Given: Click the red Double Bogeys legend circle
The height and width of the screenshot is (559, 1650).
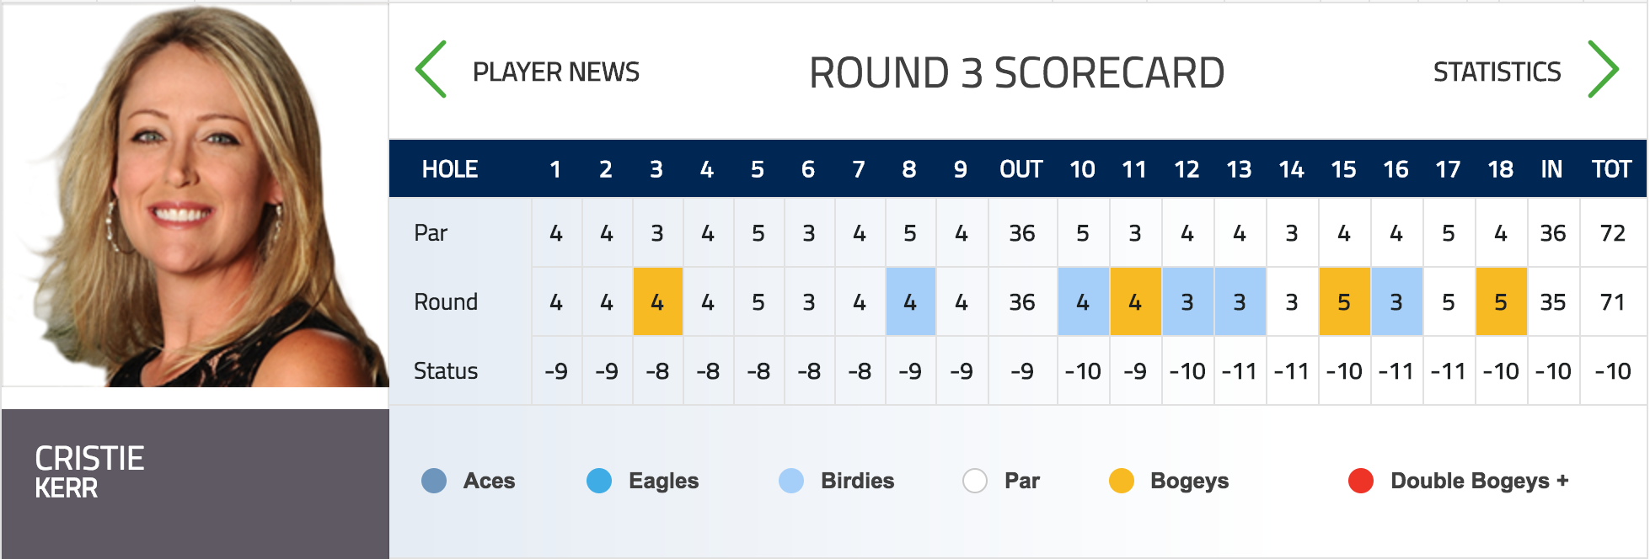Looking at the screenshot, I should 1361,481.
